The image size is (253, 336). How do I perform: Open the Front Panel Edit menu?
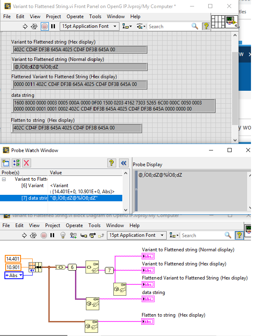(20, 17)
